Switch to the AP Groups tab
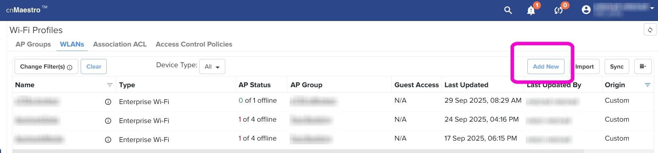Screen dimensions: 658x153 click(33, 44)
